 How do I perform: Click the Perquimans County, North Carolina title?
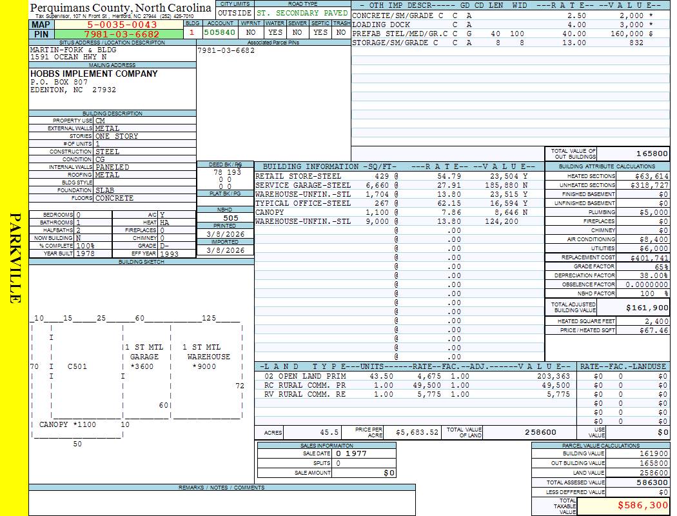click(121, 8)
